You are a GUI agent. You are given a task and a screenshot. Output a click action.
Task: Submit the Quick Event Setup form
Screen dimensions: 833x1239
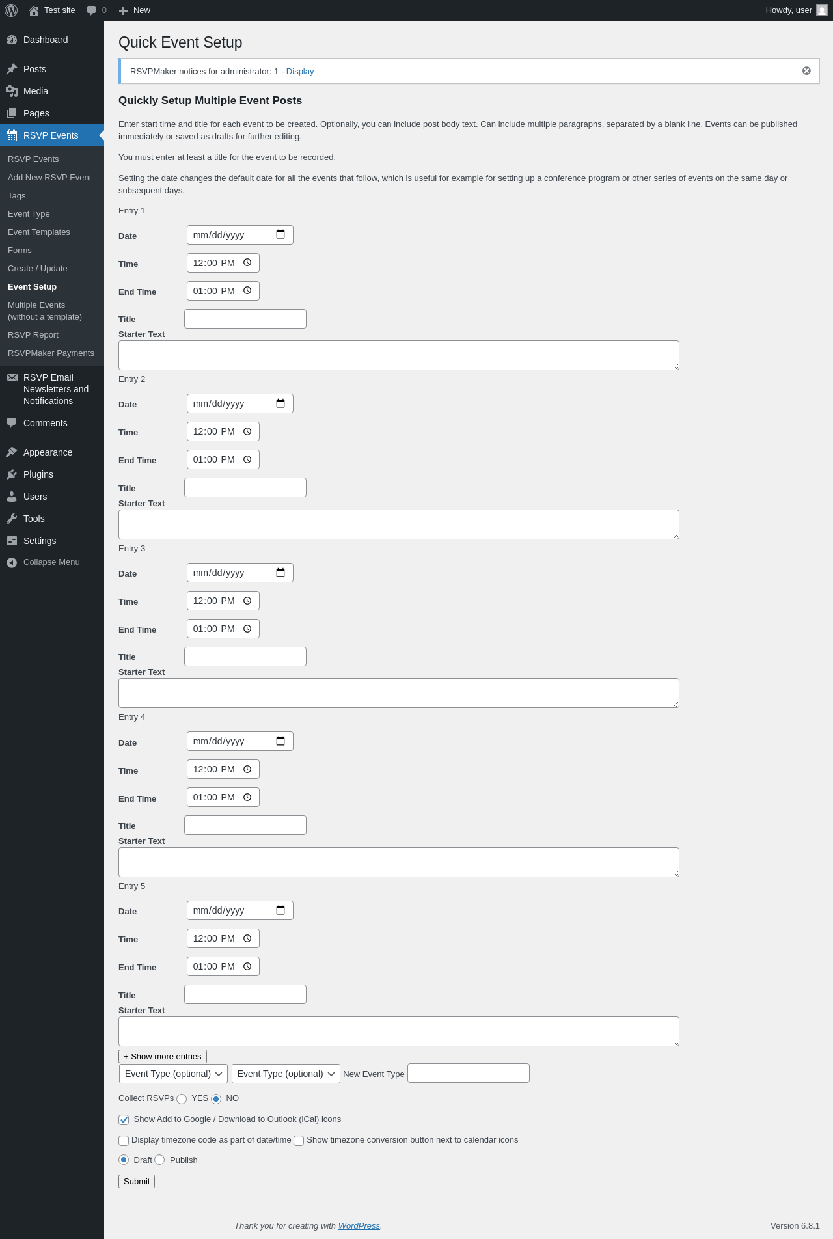pyautogui.click(x=137, y=1181)
